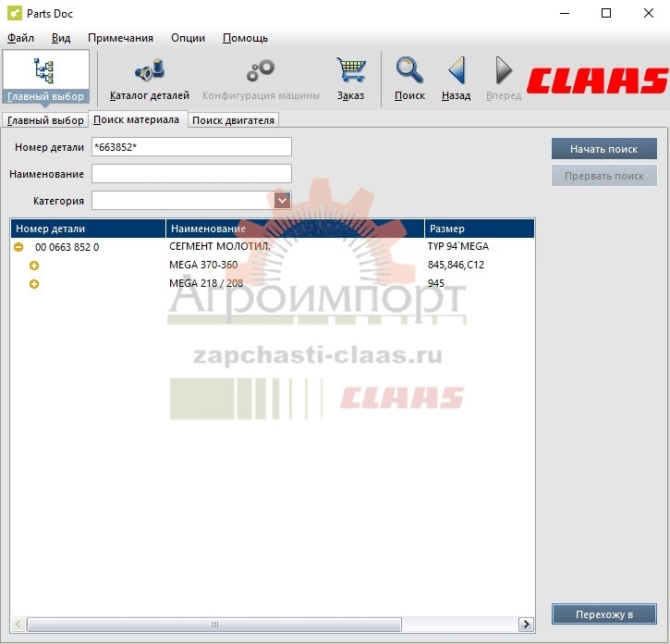Select the MEGA 370-360 entry
Viewport: 670px width, 644px height.
203,265
